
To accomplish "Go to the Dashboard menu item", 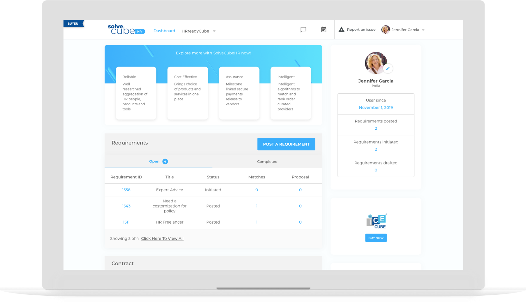I will click(x=164, y=31).
